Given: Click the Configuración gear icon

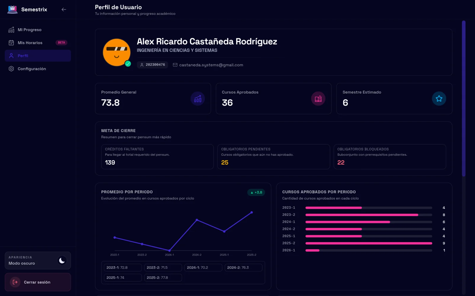Looking at the screenshot, I should (11, 69).
